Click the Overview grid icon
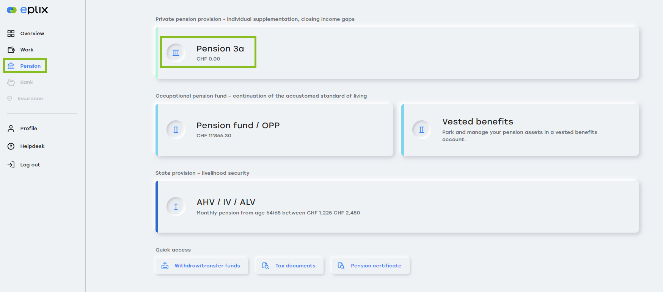Viewport: 663px width, 292px height. pos(11,34)
